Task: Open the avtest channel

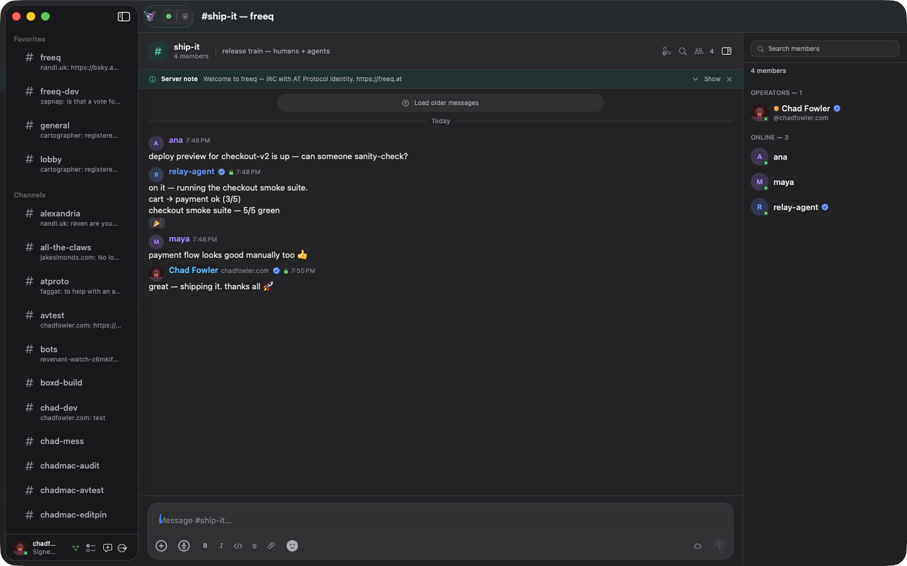Action: 72,319
